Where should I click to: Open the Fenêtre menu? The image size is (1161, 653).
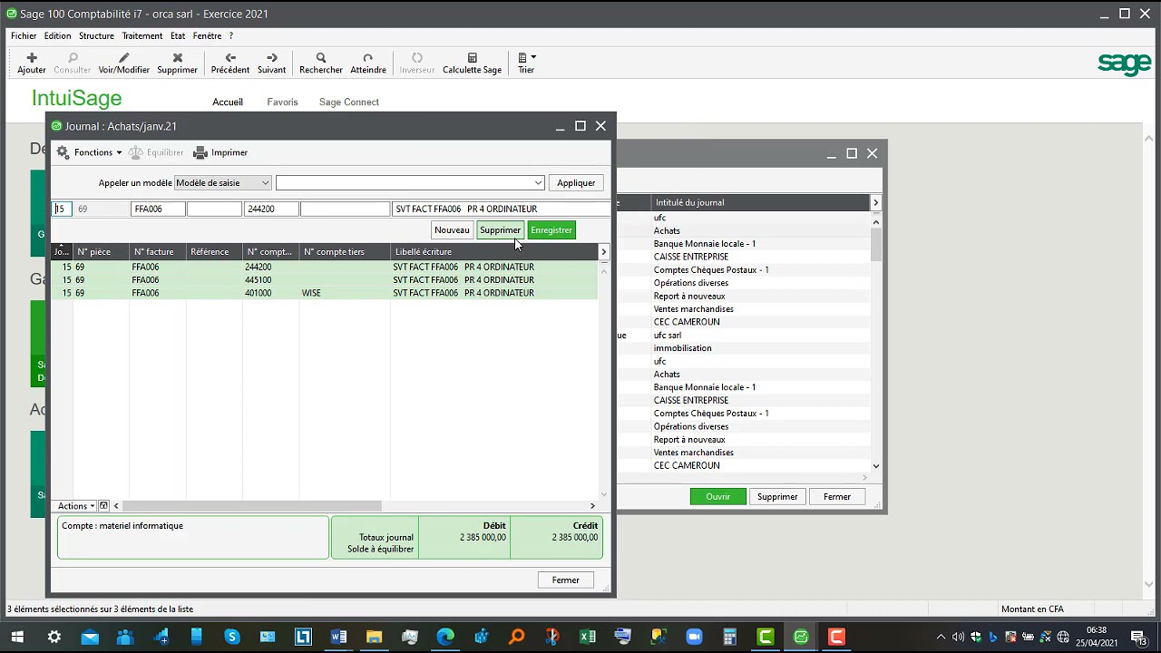[207, 36]
